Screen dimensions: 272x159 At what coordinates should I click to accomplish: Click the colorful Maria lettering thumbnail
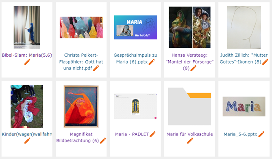(x=244, y=106)
